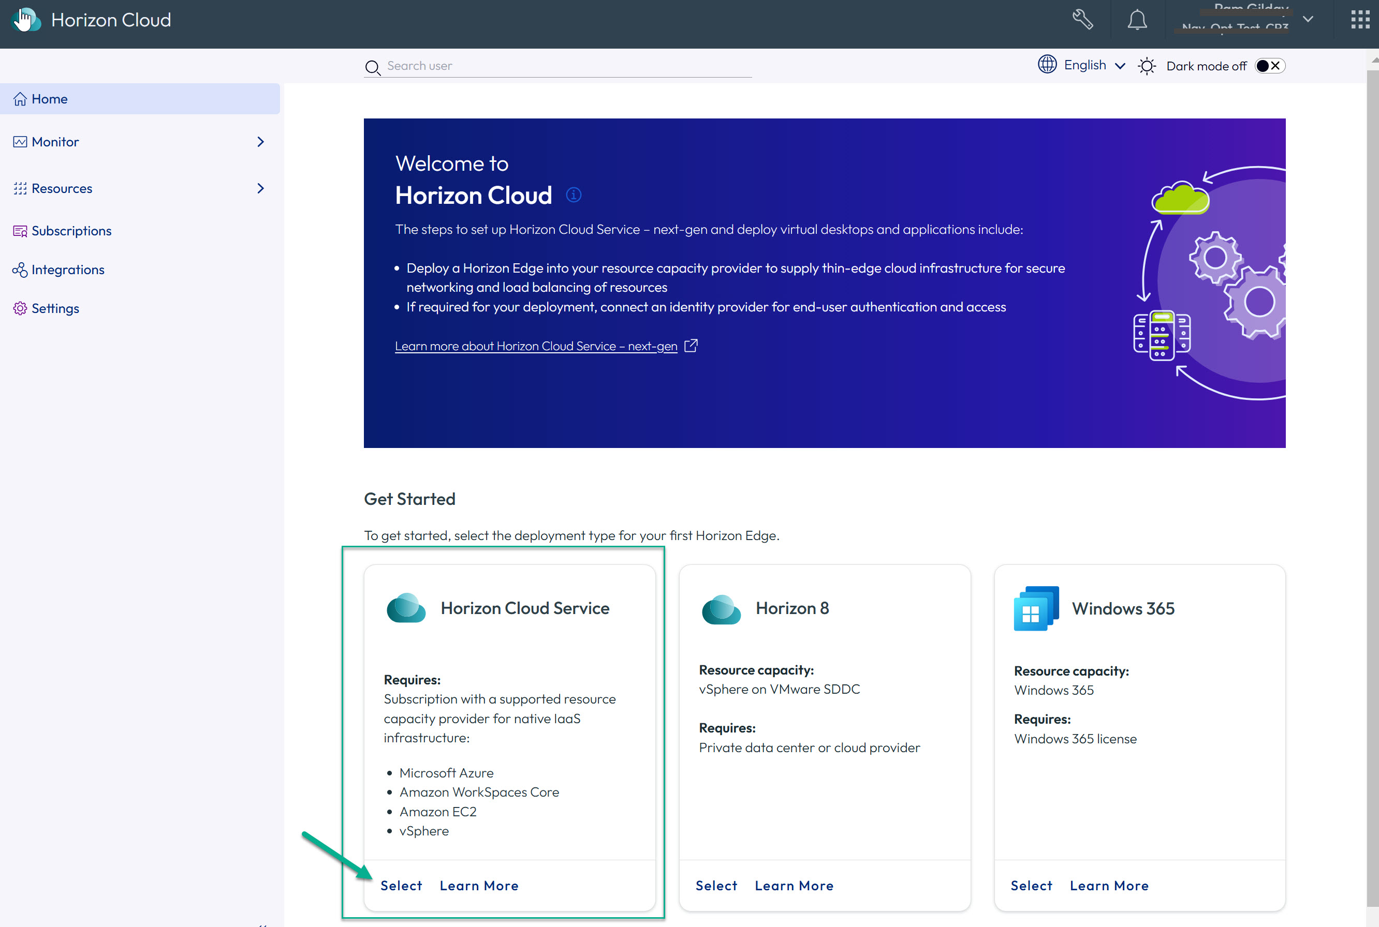The width and height of the screenshot is (1379, 927).
Task: Select the Horizon 8 deployment
Action: coord(716,886)
